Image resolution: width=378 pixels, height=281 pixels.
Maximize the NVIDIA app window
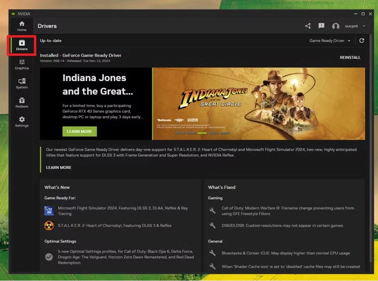(363, 14)
